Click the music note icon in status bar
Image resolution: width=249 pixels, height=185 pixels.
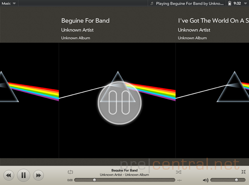152,3
